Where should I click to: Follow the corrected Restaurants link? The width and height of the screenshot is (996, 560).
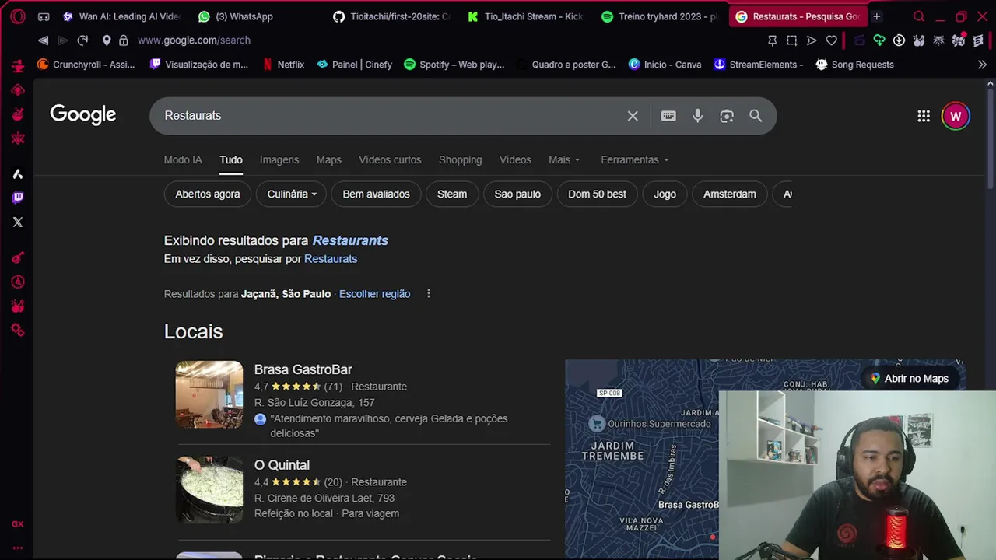coord(350,240)
